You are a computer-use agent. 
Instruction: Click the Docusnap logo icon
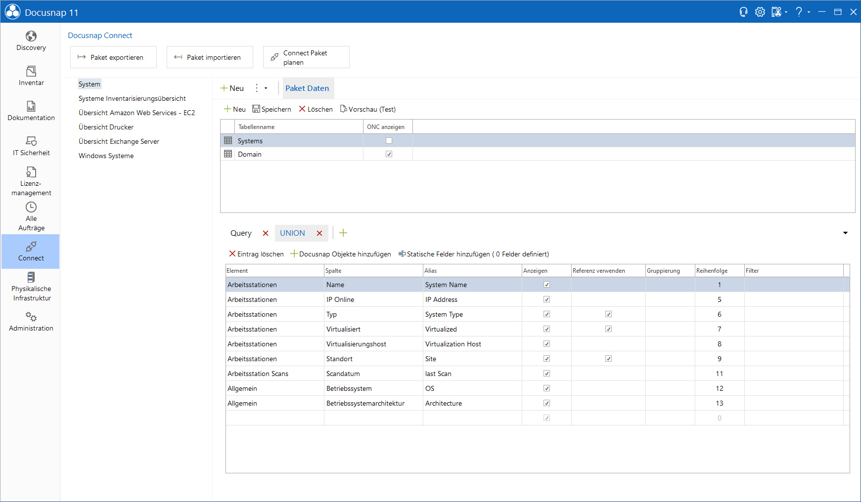(x=12, y=12)
